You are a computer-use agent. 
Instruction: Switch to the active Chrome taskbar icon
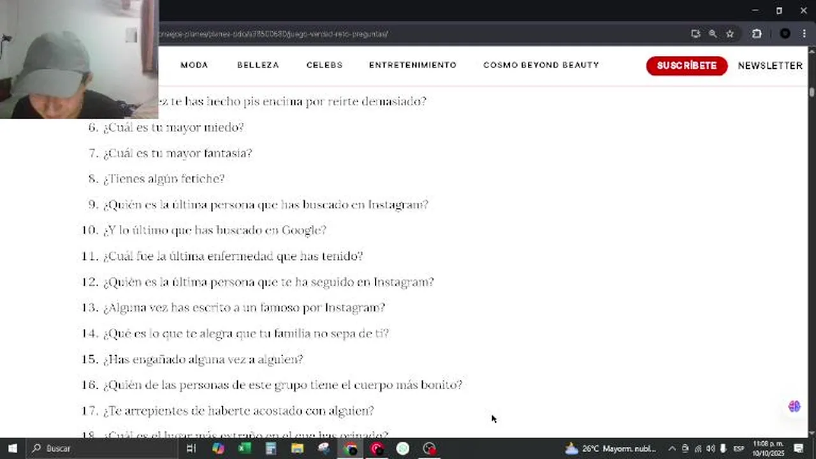351,448
